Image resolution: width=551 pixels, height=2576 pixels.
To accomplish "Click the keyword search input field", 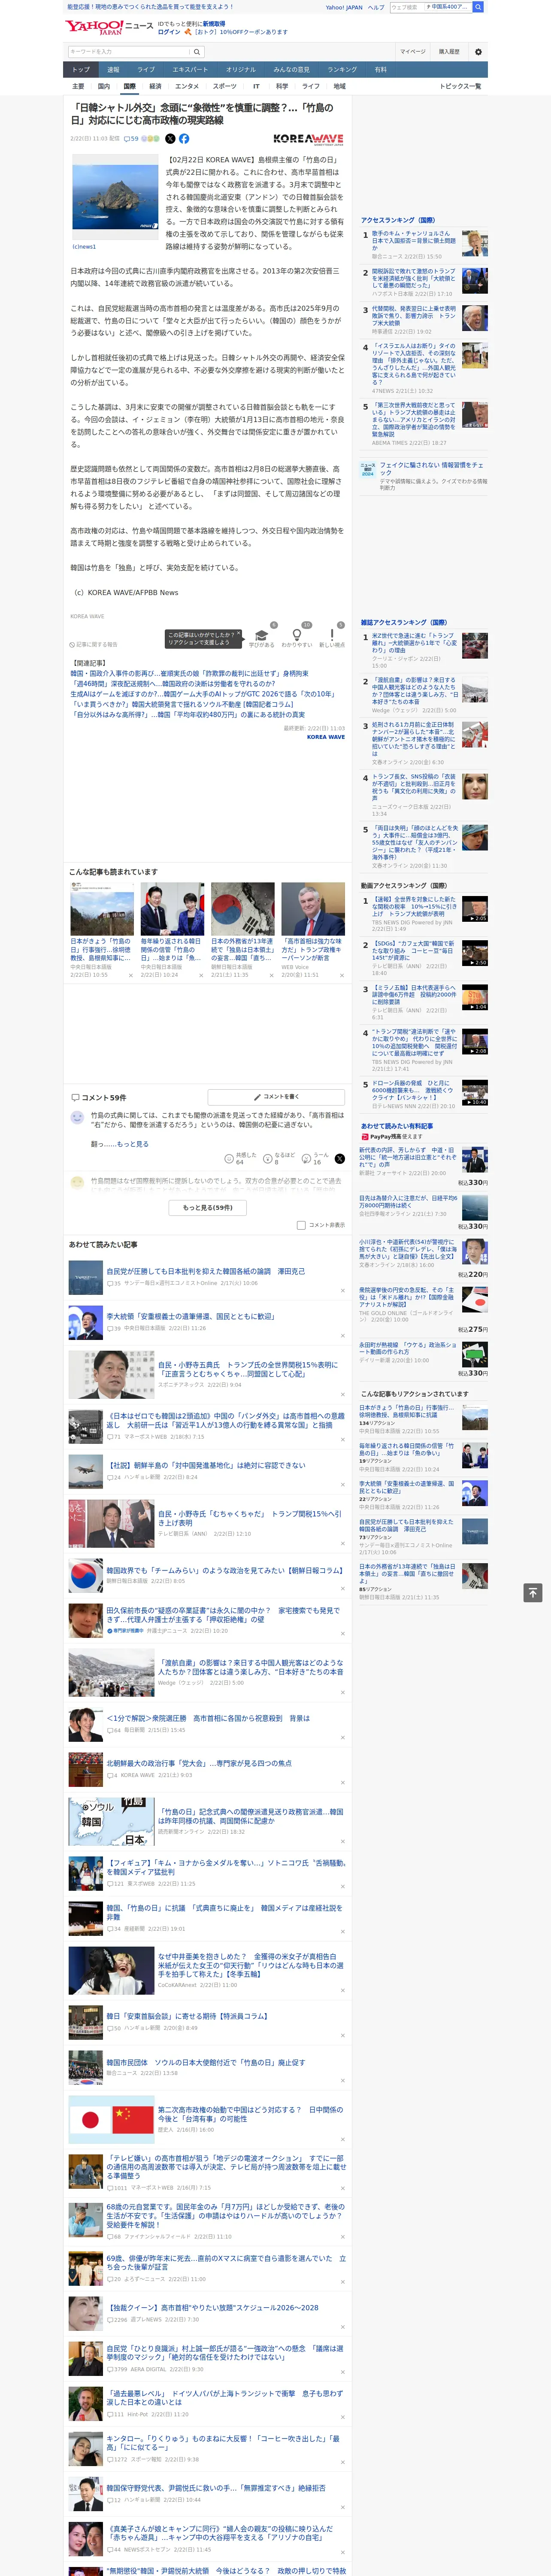I will tap(130, 52).
